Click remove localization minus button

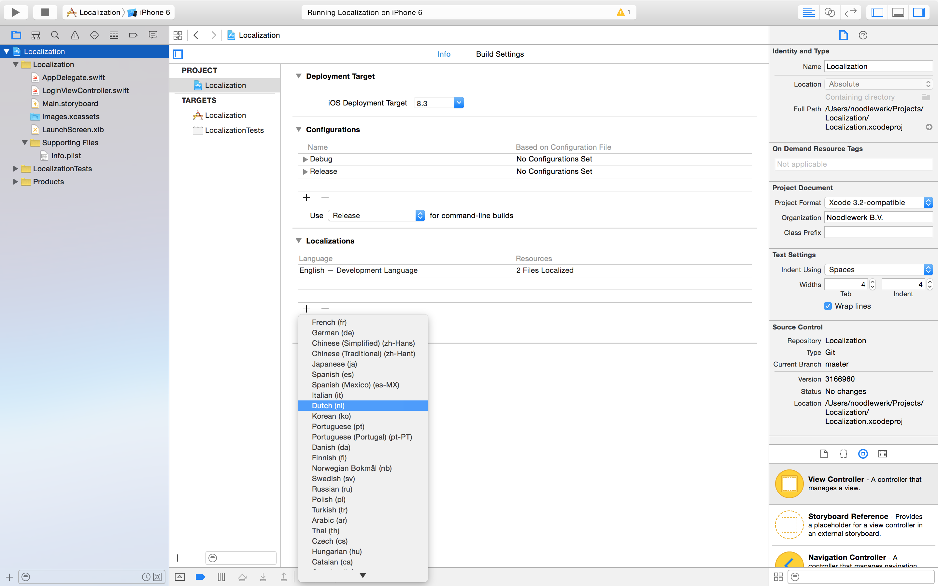[x=325, y=309]
